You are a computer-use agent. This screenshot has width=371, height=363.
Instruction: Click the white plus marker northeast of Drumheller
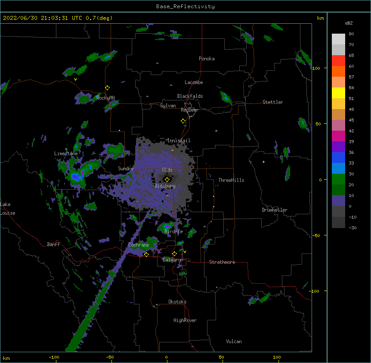pos(263,162)
